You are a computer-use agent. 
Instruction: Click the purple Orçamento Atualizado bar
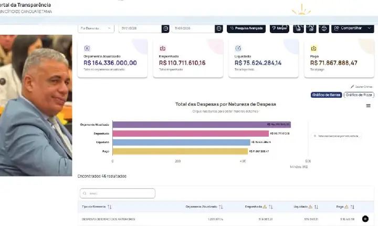coord(202,125)
